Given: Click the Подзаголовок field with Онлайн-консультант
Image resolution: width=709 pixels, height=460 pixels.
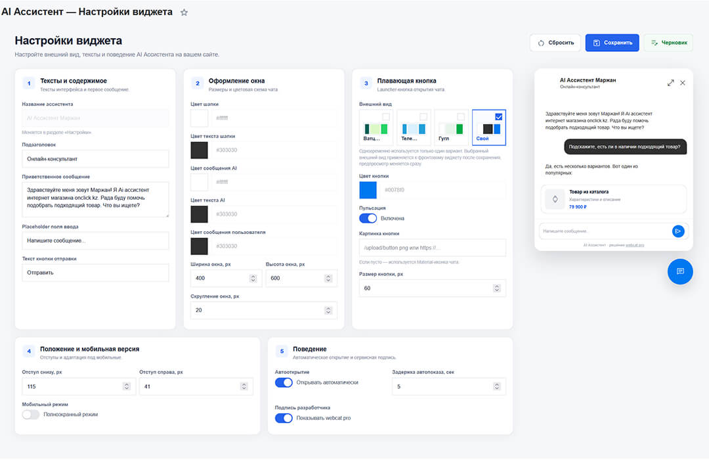Looking at the screenshot, I should click(x=95, y=159).
